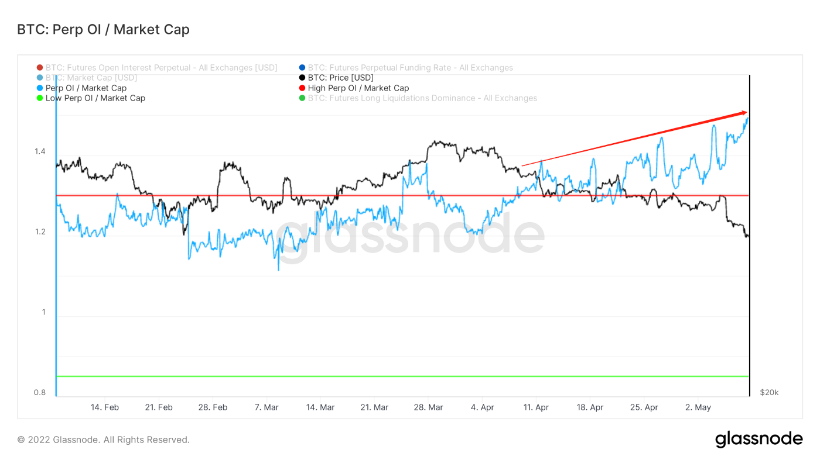Click the red dot beside Futures Open Interest Perpetual
820x460 pixels.
coord(40,68)
